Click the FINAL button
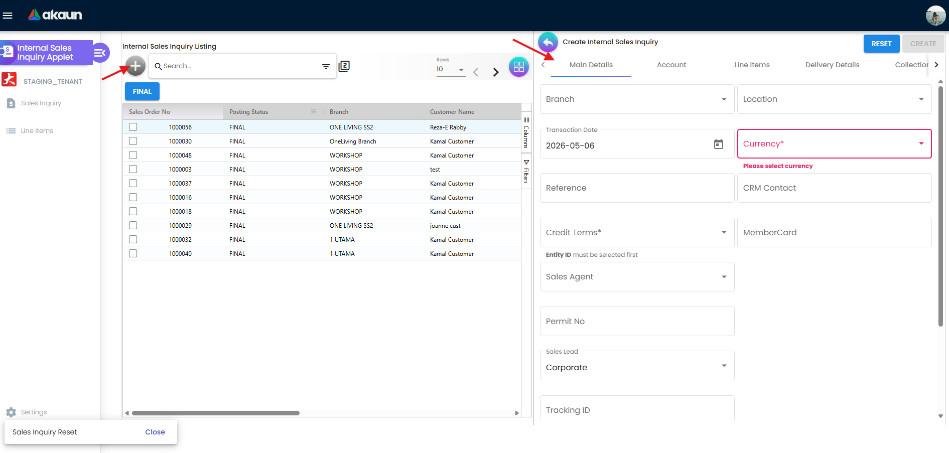Screen dimensions: 949x453 [x=142, y=91]
